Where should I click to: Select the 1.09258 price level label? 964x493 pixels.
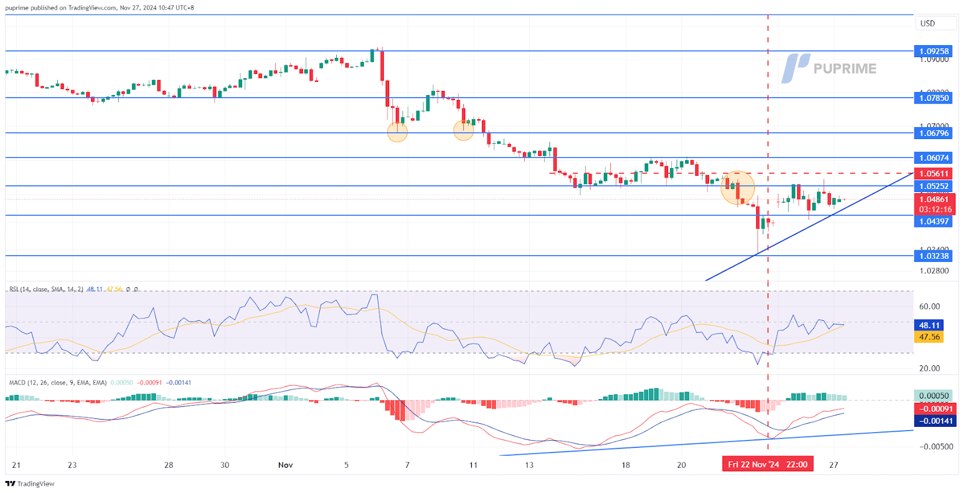click(x=933, y=51)
